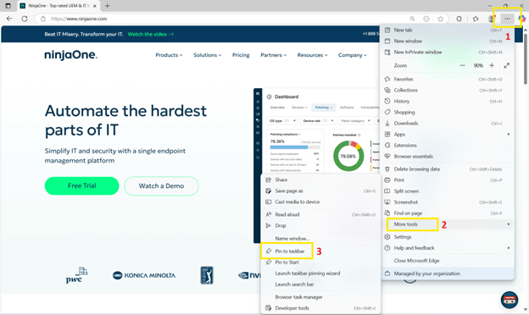
Task: Select Share in More tools submenu
Action: 320,180
